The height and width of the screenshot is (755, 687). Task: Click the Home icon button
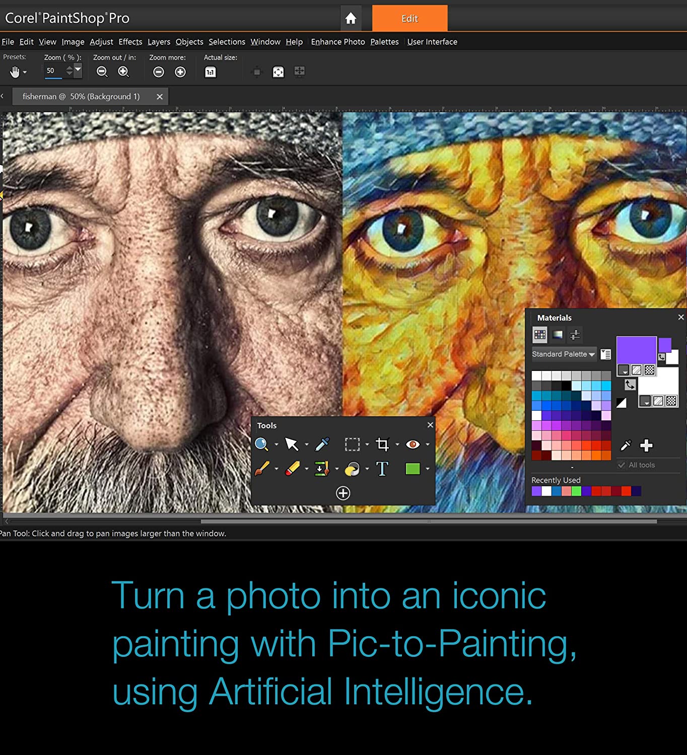[351, 19]
